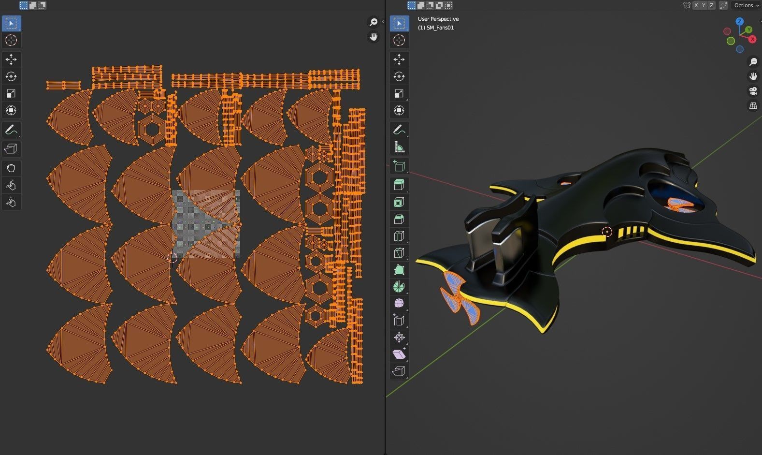This screenshot has height=455, width=762.
Task: Enable extend selection mode in UV editor
Action: 33,5
